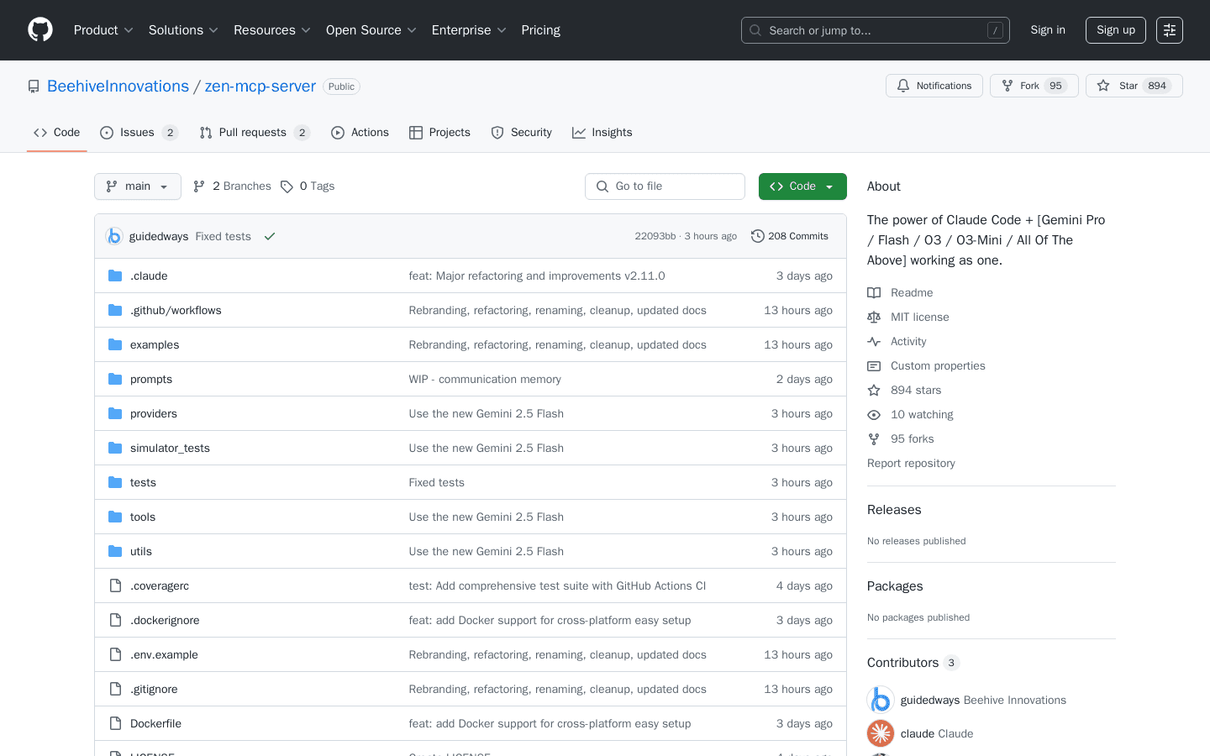Click the star icon in Star button
This screenshot has height=756, width=1210.
coord(1103,86)
